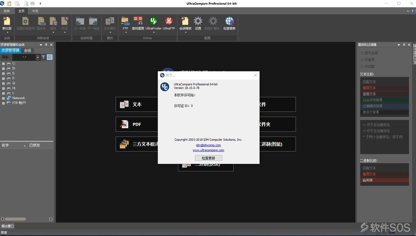Click the 已编辑块背景 color swatch

click(x=384, y=106)
